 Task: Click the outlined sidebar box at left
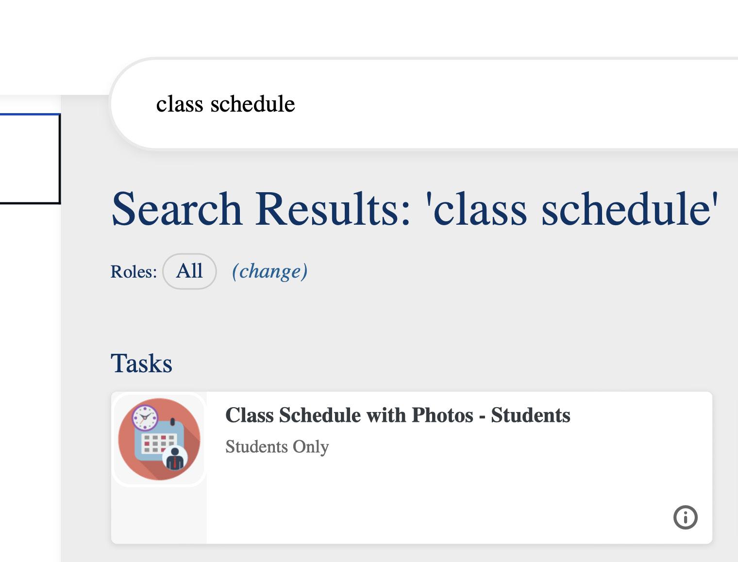click(29, 159)
